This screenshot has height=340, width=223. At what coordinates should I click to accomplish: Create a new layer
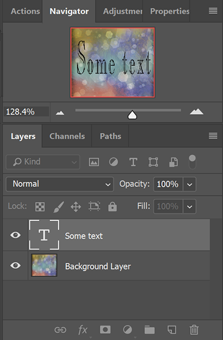pyautogui.click(x=172, y=330)
